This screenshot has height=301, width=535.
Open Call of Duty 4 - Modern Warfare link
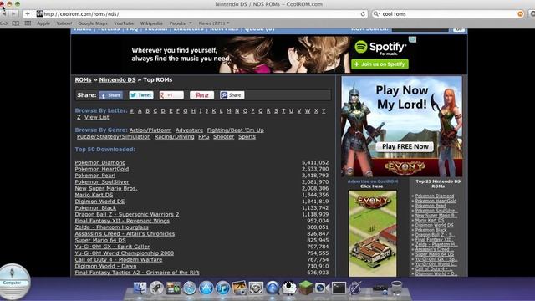coord(119,260)
